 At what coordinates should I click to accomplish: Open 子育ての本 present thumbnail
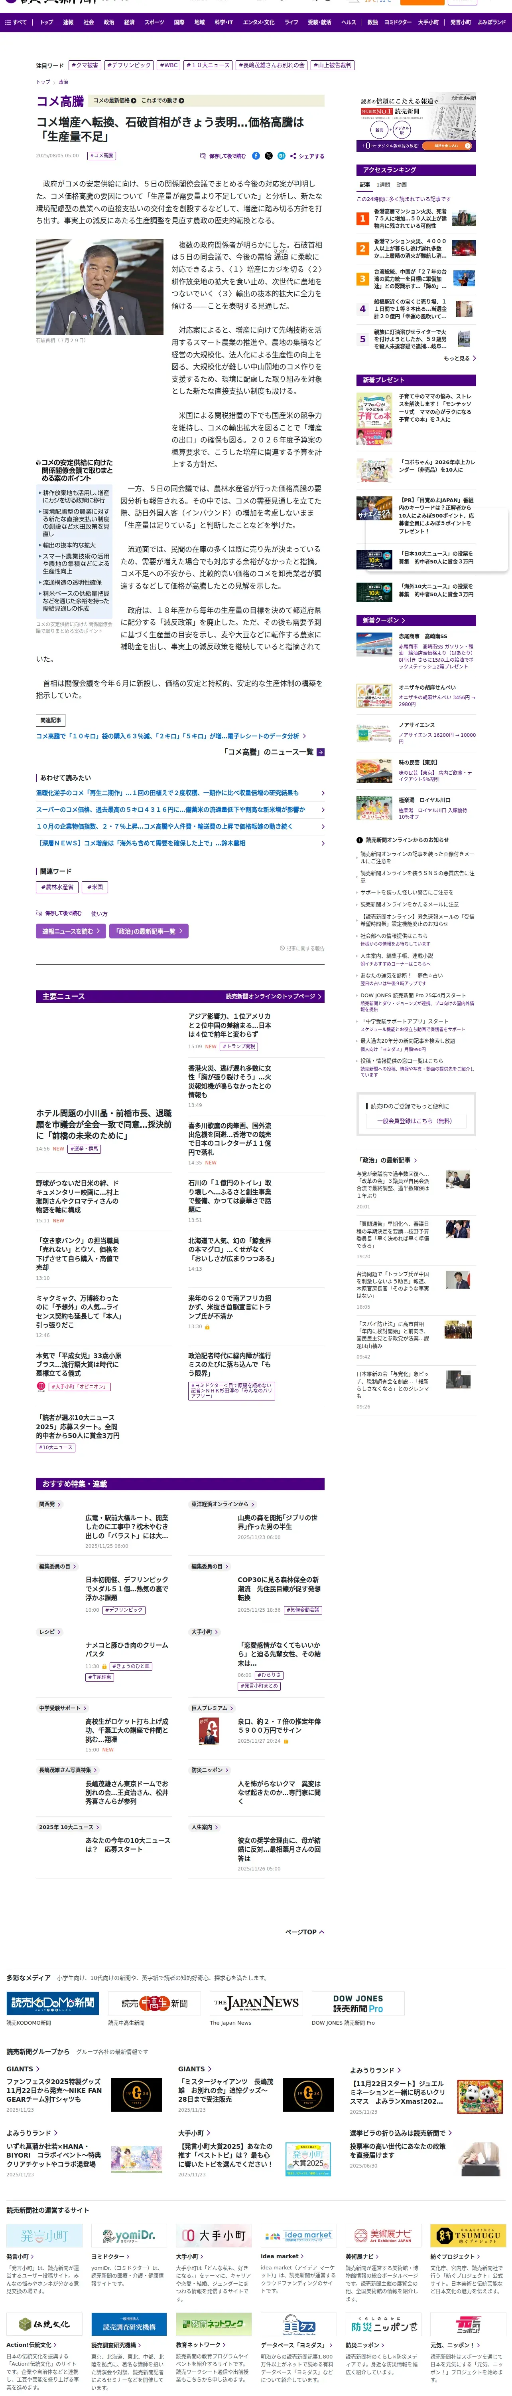click(374, 418)
